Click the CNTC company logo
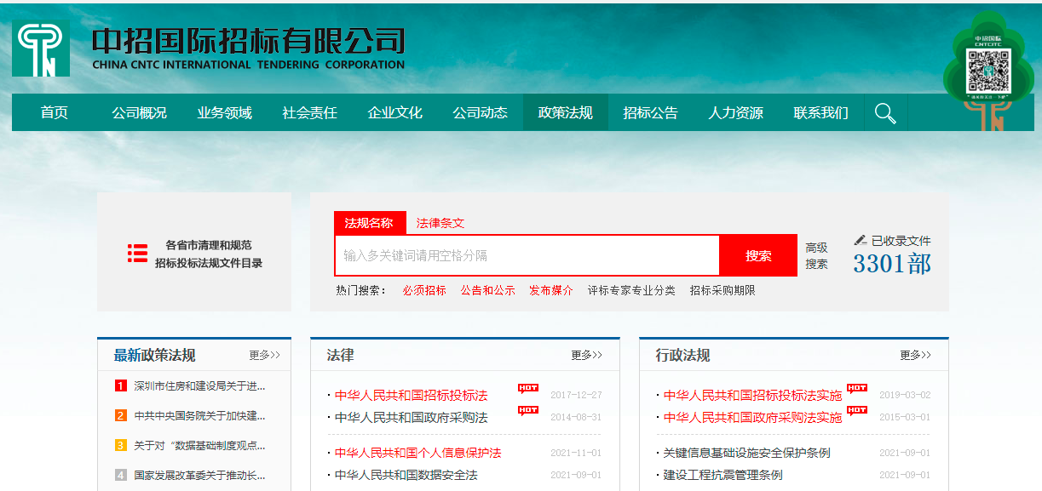 [41, 49]
